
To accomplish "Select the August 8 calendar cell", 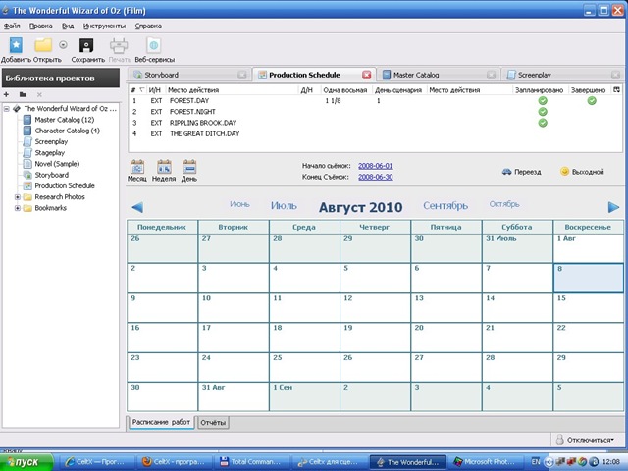I will [x=587, y=278].
